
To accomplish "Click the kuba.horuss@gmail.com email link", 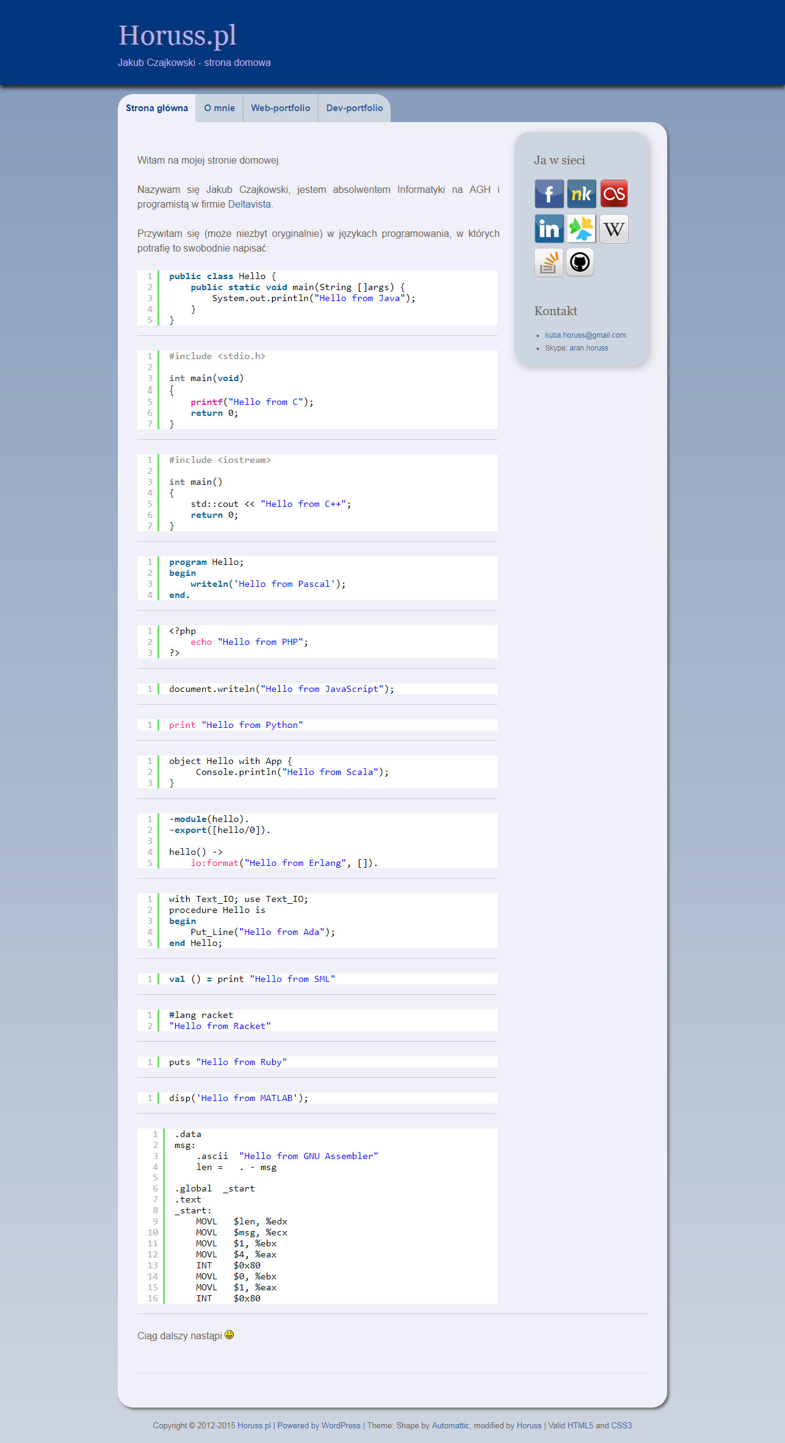I will pos(585,335).
